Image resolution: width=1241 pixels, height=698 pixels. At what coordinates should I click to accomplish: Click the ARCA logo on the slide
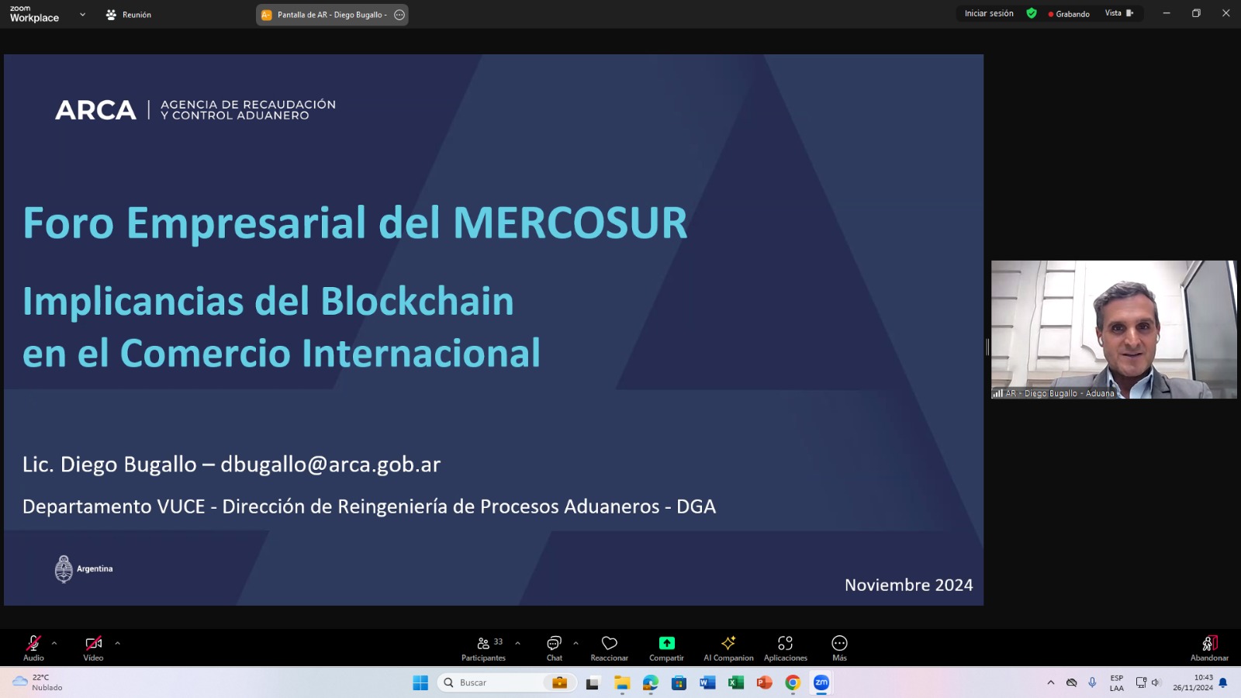tap(95, 110)
